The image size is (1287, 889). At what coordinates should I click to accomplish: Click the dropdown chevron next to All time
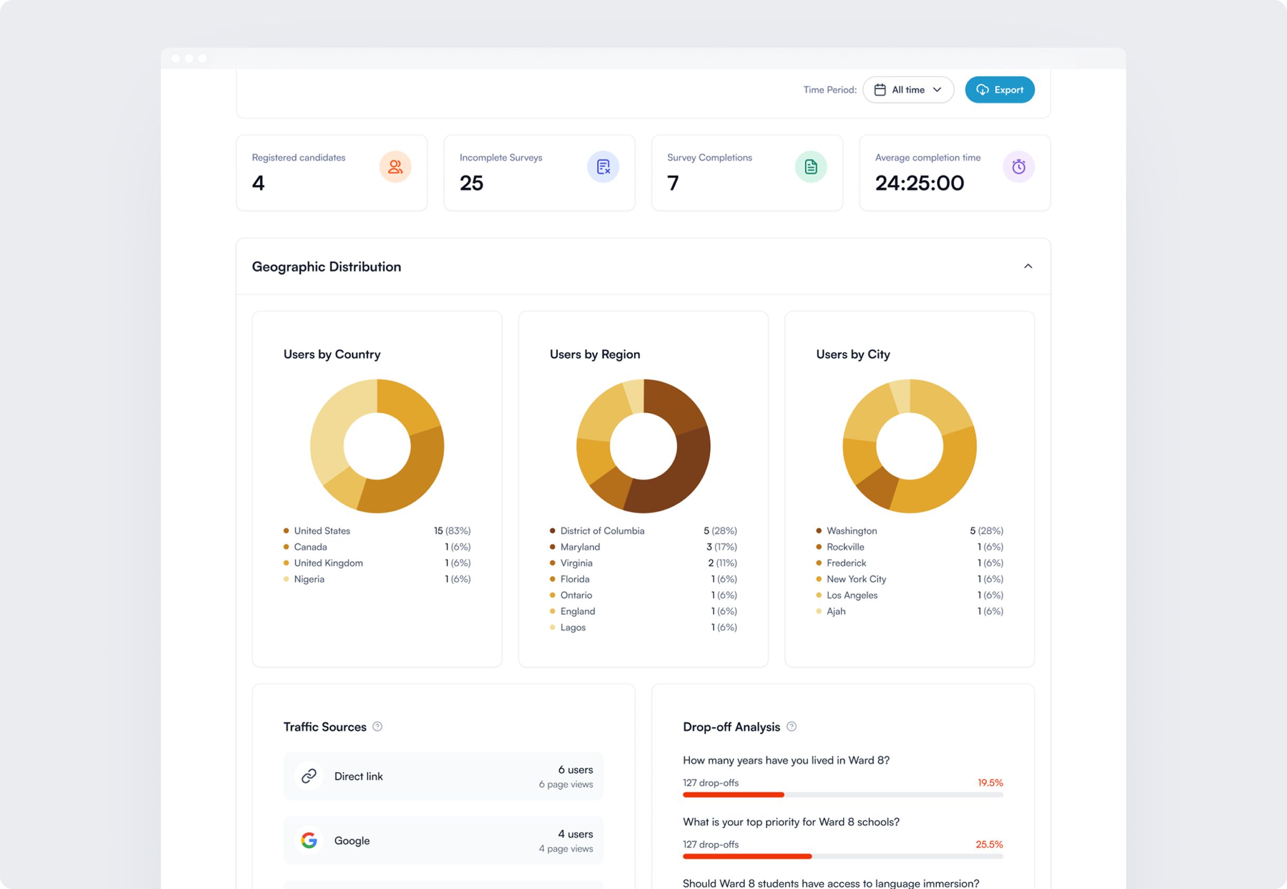click(x=937, y=89)
